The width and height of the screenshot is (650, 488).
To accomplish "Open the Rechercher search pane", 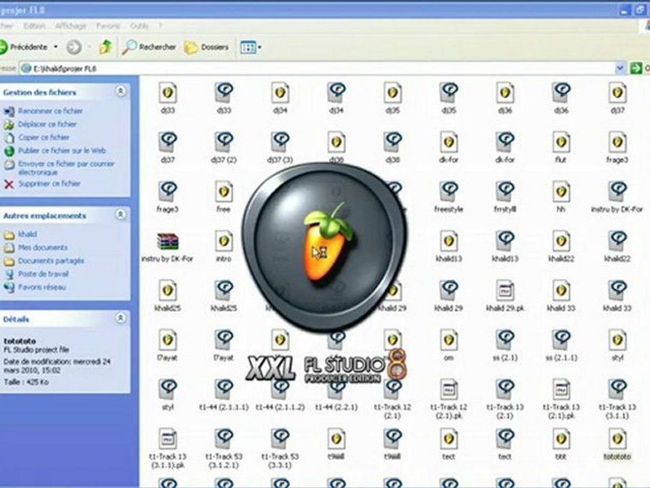I will (149, 47).
